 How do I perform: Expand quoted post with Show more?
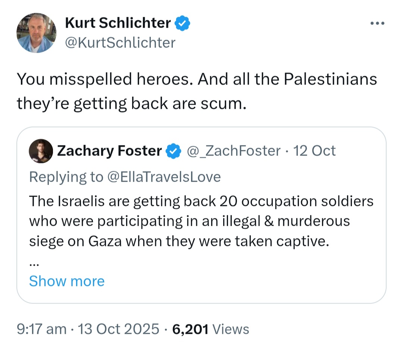(67, 281)
